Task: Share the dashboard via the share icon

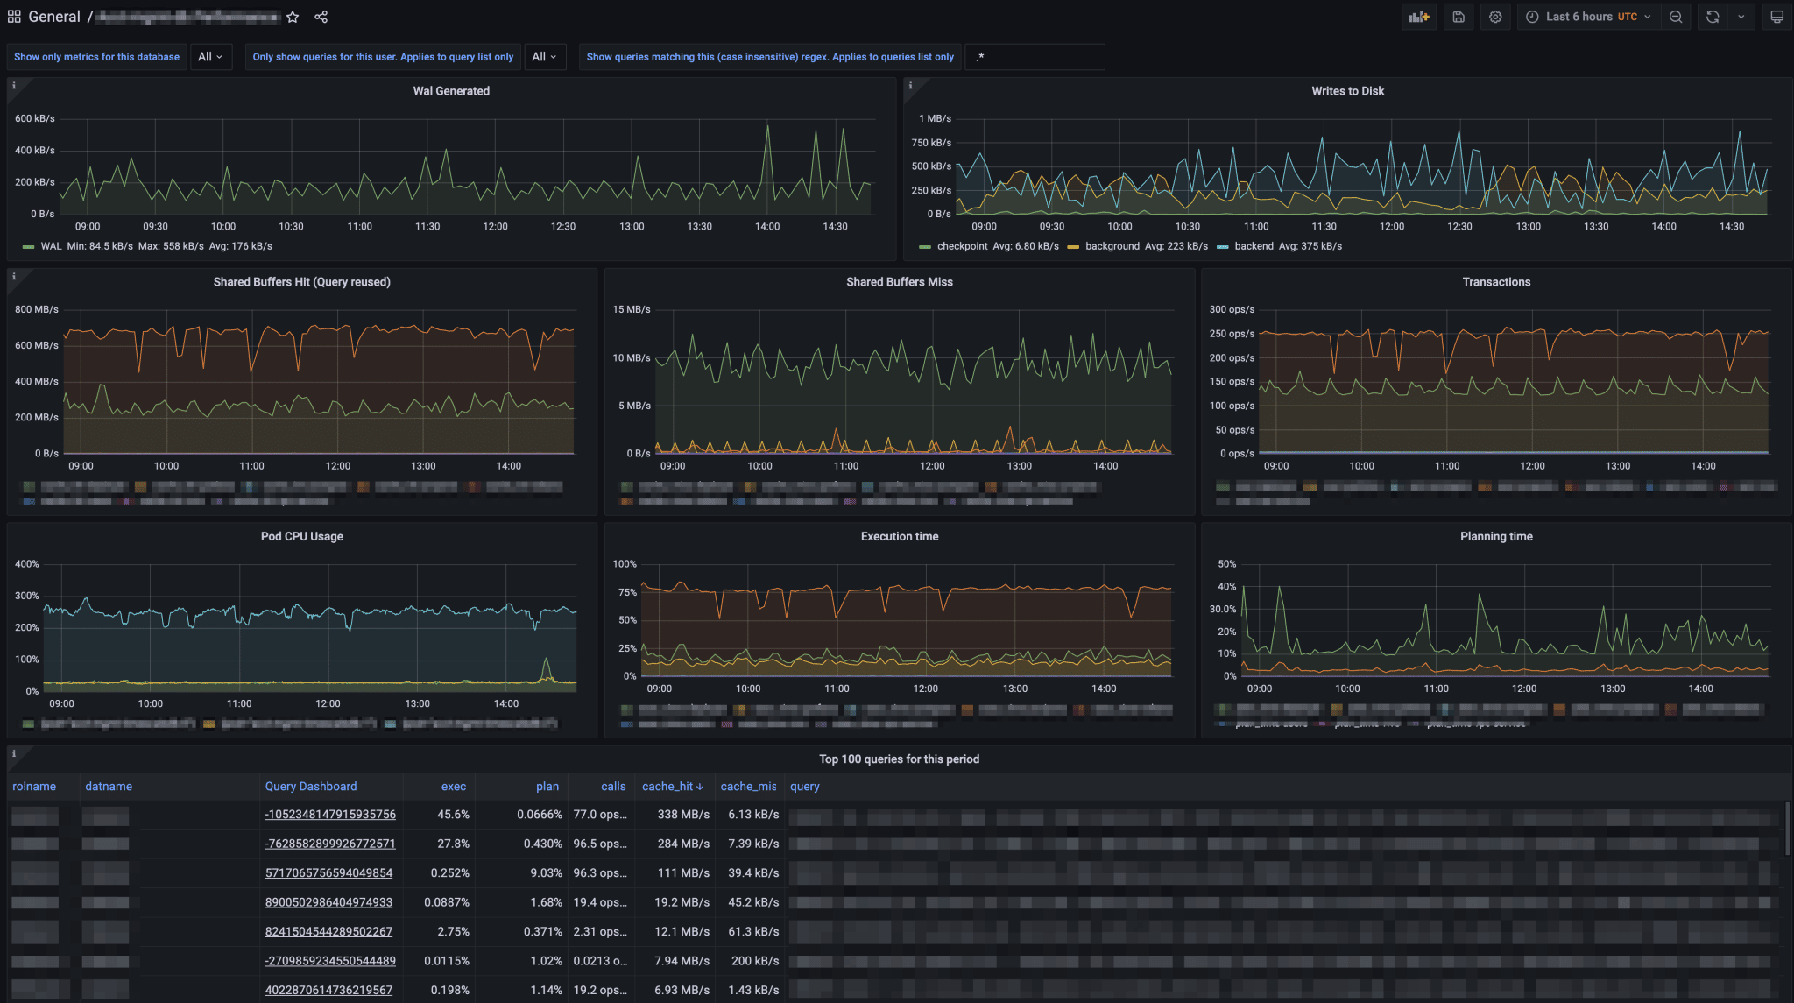Action: 321,16
